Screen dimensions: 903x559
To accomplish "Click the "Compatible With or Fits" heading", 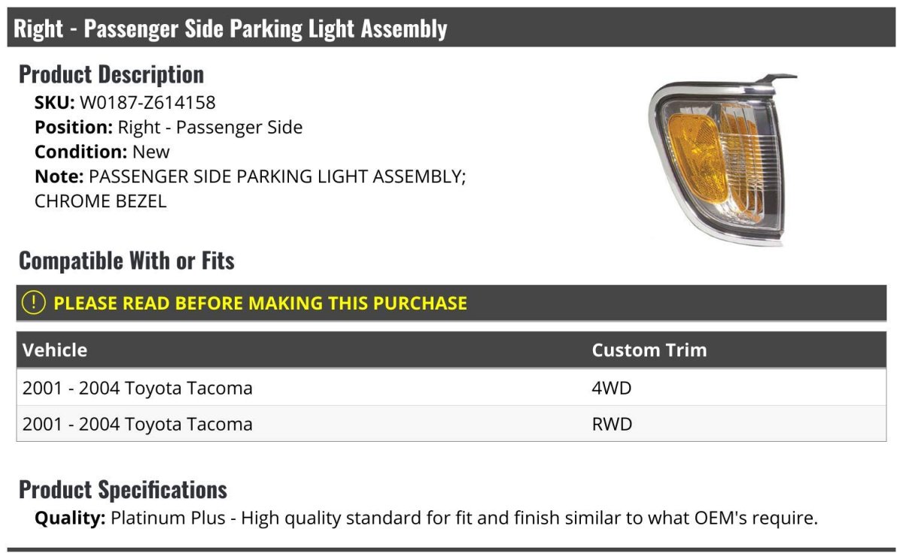I will coord(126,261).
